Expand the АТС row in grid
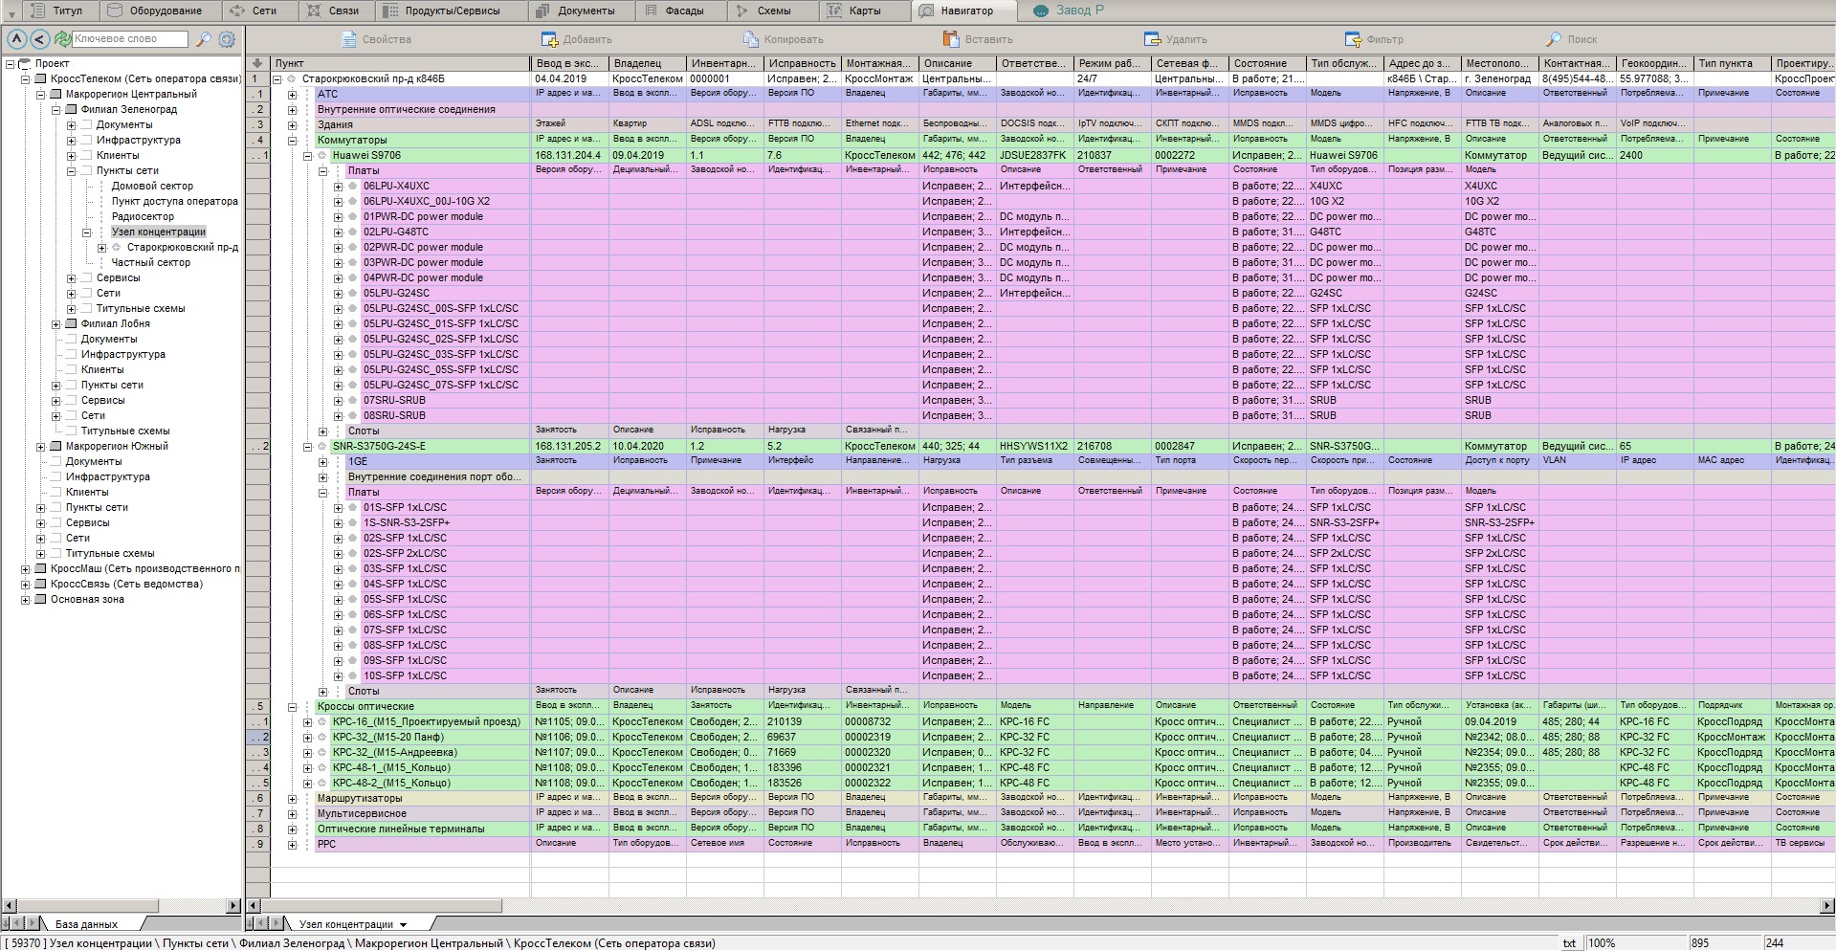 (x=292, y=95)
